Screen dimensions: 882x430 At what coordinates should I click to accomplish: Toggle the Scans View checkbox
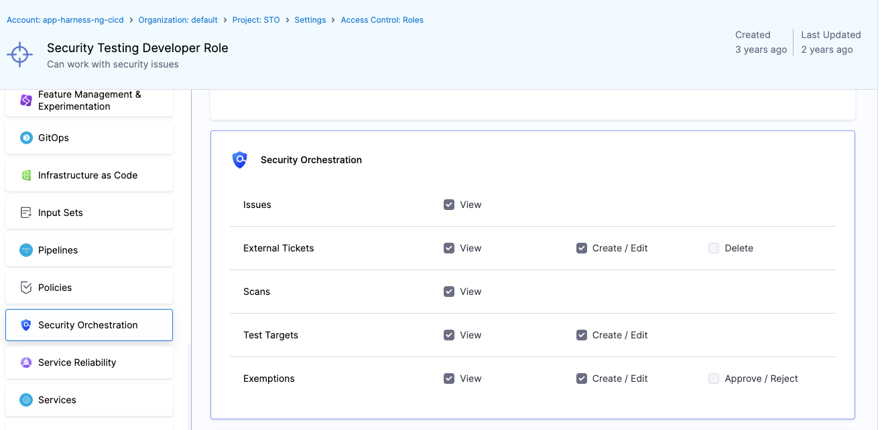(x=449, y=292)
